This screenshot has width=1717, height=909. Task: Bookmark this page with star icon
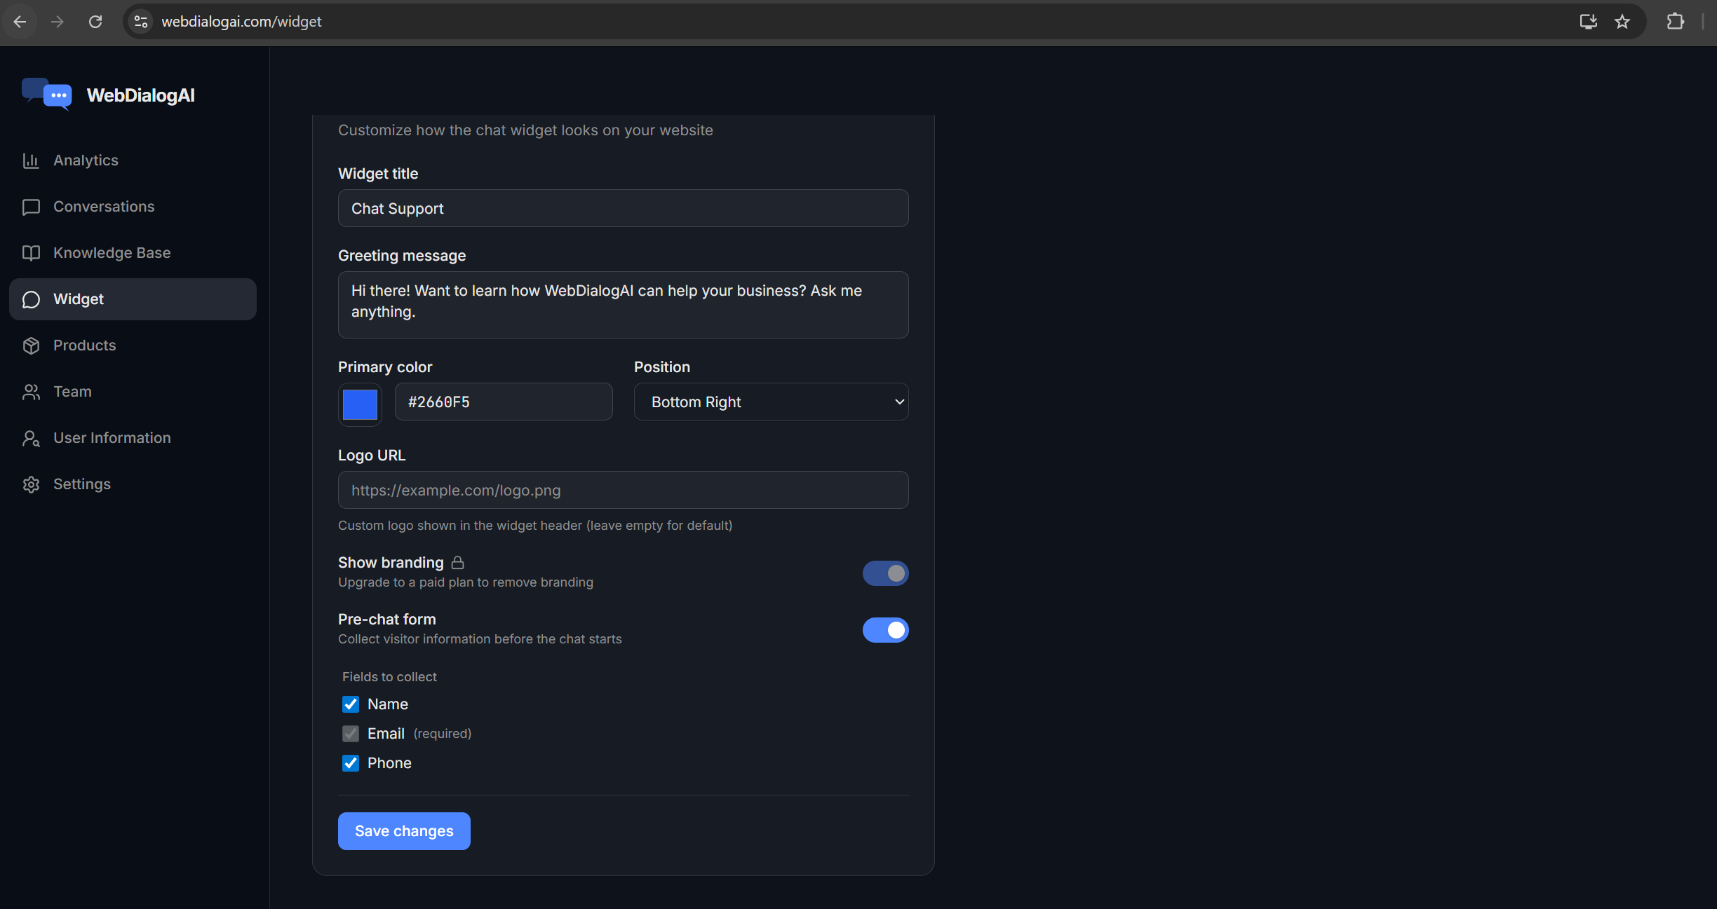(x=1622, y=22)
